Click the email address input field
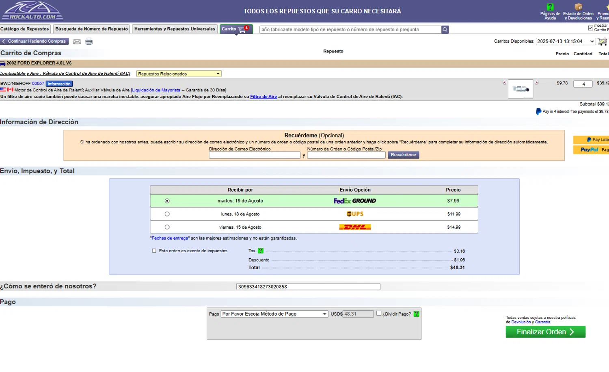 pos(255,155)
